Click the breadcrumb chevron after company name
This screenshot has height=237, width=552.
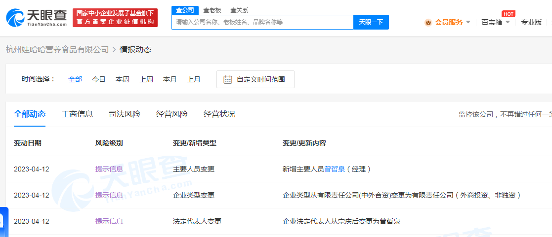[x=114, y=50]
